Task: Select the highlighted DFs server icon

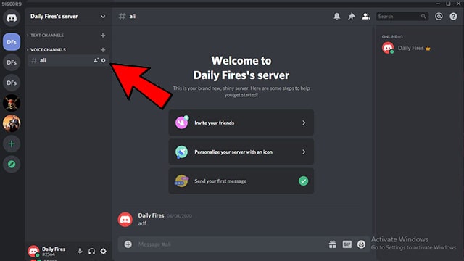Action: [12, 42]
